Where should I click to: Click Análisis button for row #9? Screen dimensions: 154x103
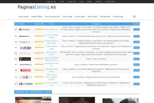137,77
